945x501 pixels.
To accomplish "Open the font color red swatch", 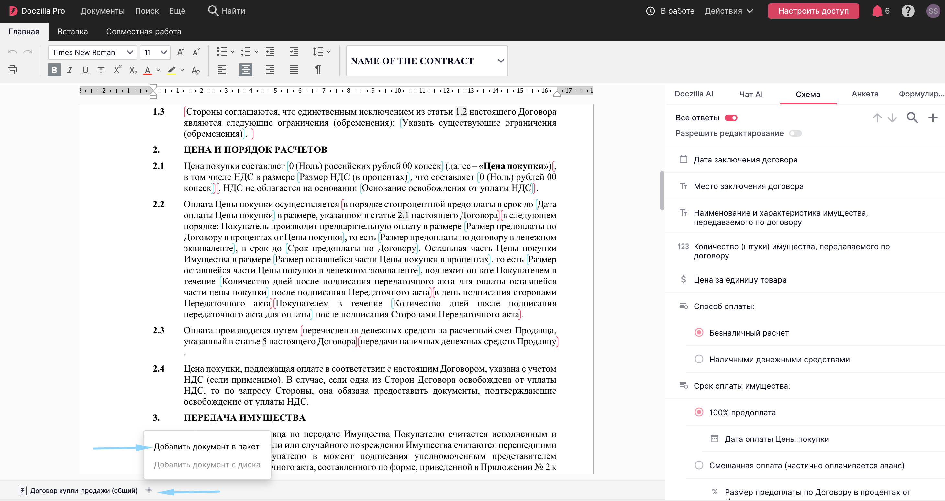I will (x=148, y=70).
